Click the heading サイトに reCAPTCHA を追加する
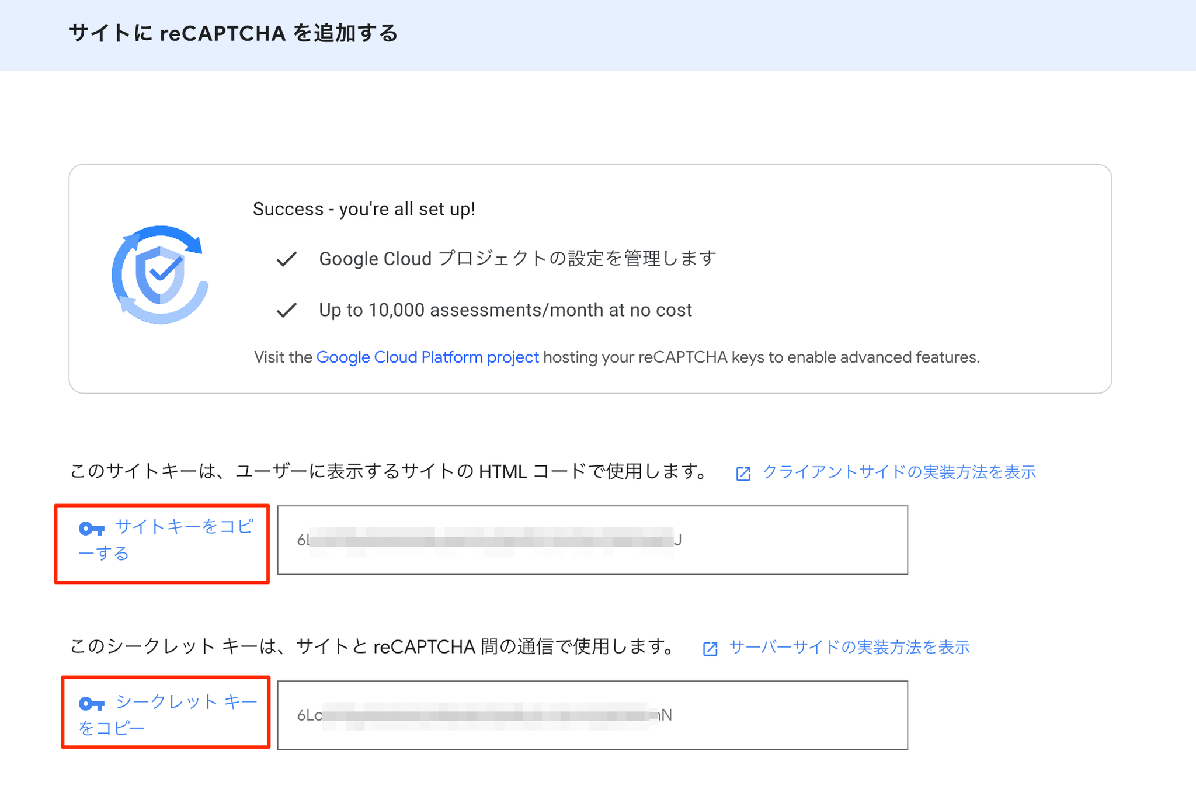Screen dimensions: 1196x796 [x=234, y=33]
